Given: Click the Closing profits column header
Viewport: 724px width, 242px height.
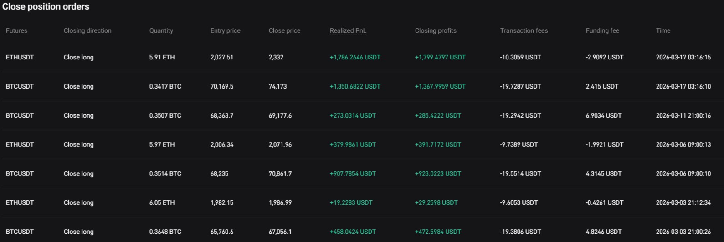Looking at the screenshot, I should (x=435, y=30).
